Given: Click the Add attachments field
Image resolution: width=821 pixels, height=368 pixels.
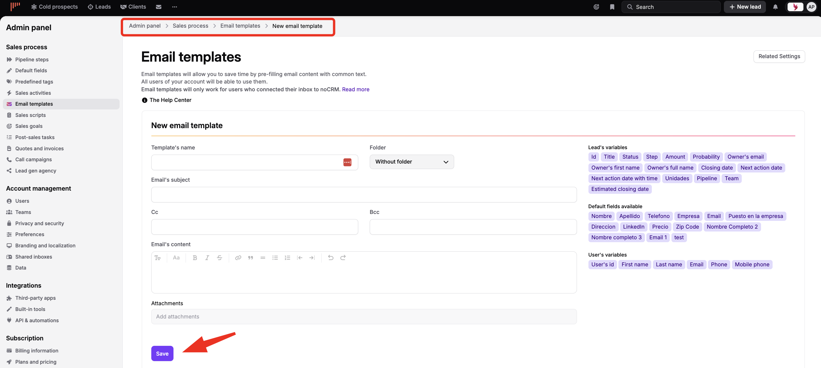Looking at the screenshot, I should click(x=364, y=316).
